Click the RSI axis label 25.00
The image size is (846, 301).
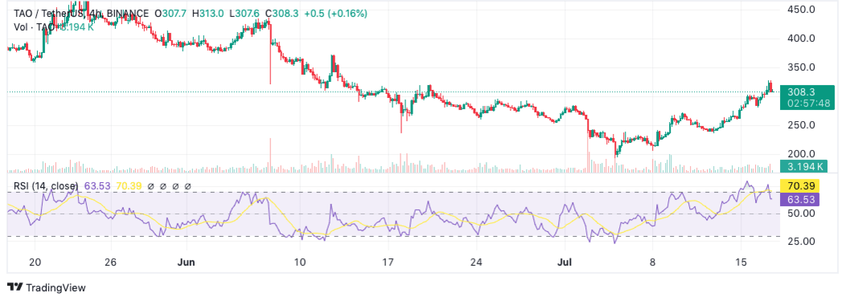click(x=801, y=241)
